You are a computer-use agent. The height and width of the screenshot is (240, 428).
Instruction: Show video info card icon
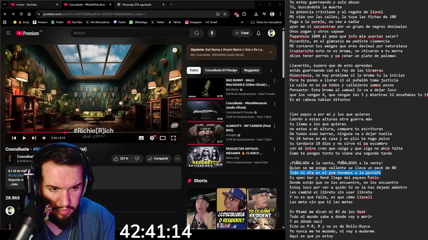pyautogui.click(x=175, y=50)
